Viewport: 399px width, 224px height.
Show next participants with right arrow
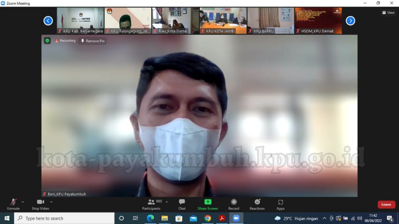[350, 21]
